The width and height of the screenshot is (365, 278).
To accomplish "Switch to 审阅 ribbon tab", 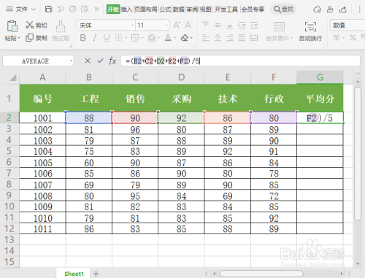I will pos(192,9).
